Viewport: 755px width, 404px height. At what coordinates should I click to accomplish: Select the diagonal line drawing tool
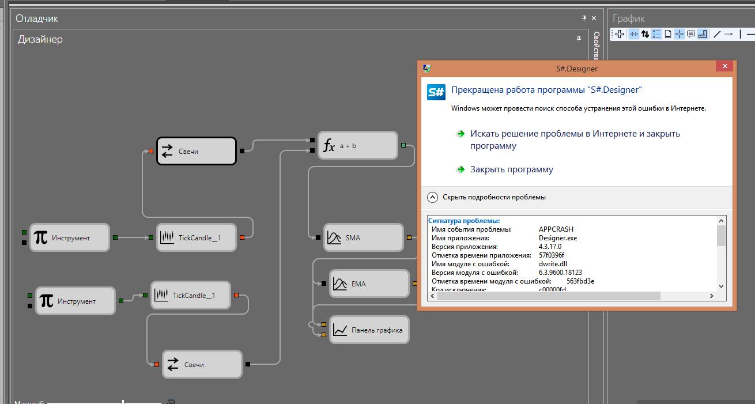pos(717,34)
